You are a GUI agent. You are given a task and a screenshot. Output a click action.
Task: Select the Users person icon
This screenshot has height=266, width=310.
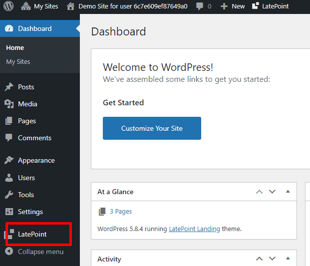9,178
